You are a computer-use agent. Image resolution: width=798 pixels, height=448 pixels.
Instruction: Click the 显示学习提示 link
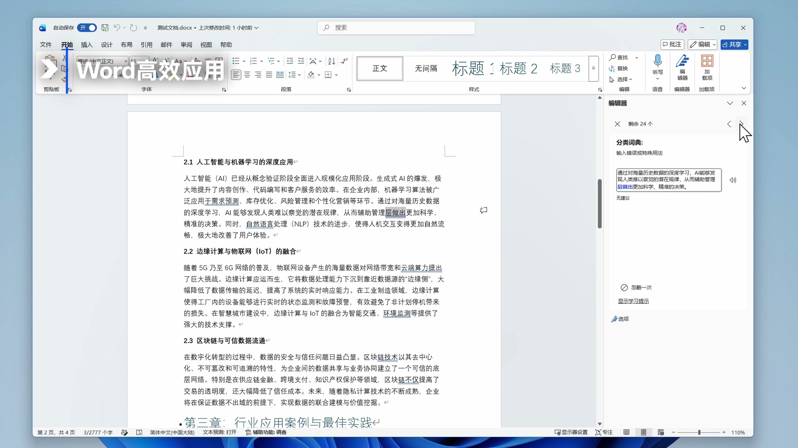pyautogui.click(x=633, y=301)
